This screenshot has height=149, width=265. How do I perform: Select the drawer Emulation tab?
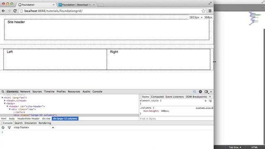click(x=30, y=123)
